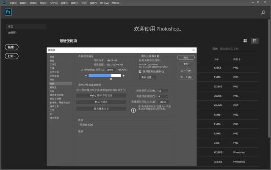Viewport: 271px width, 170px height.
Task: Open the 3D(D) menu
Action: point(84,3)
